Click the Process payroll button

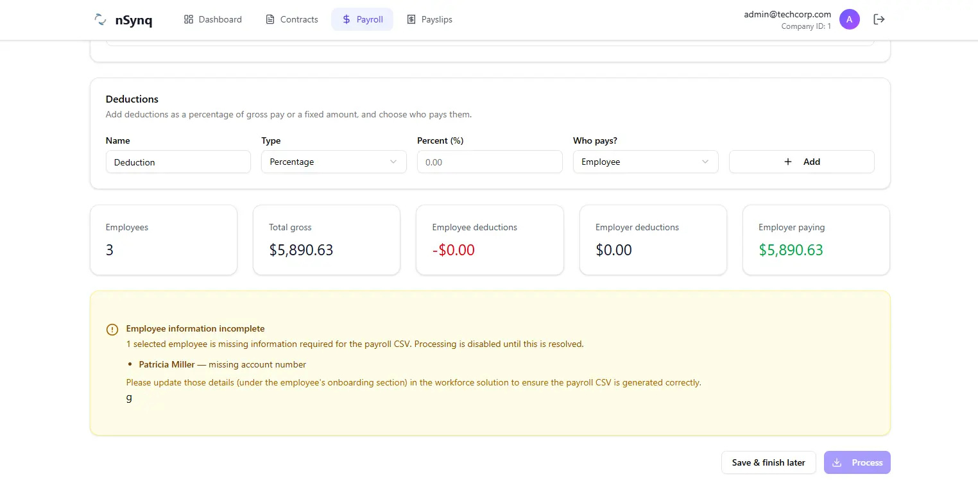(857, 462)
